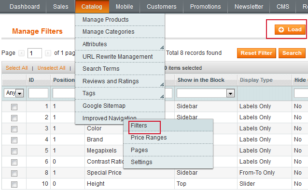Open the Customers menu tab
The width and height of the screenshot is (308, 191).
pos(161,7)
